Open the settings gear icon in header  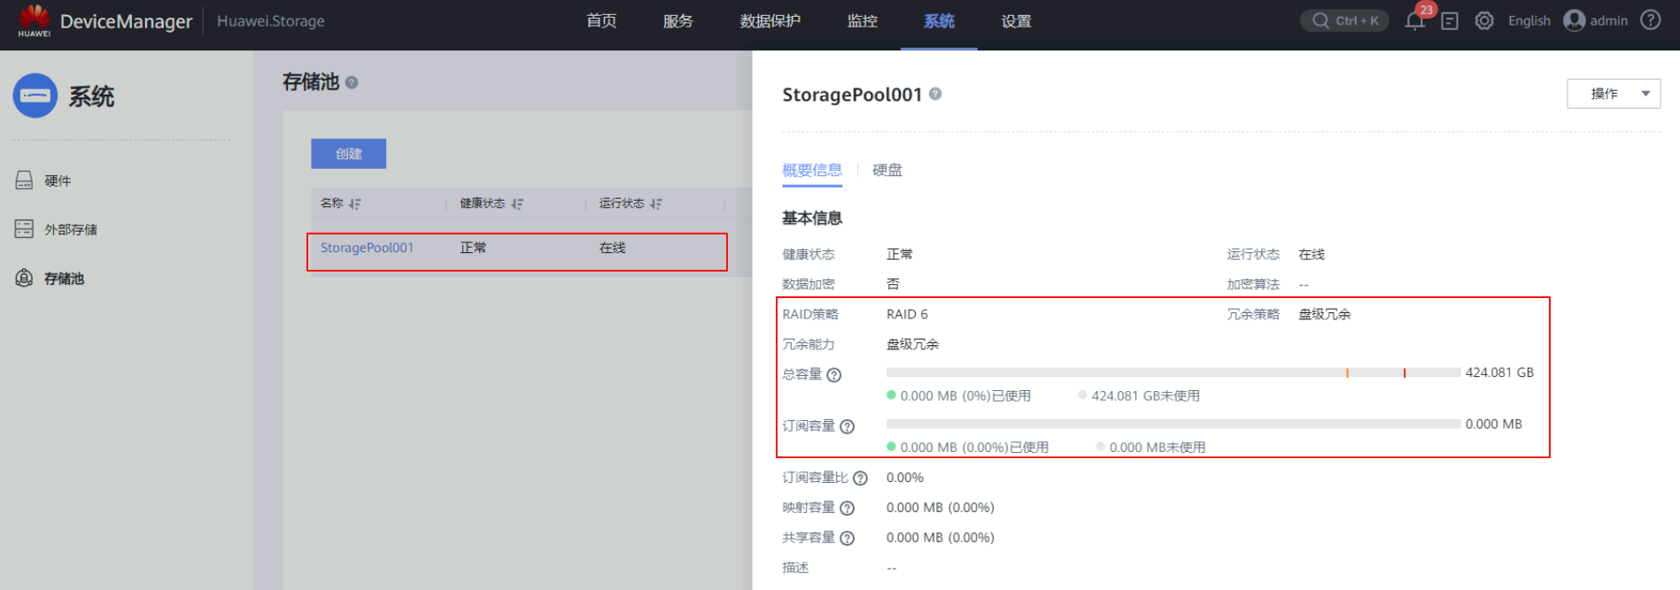1484,21
